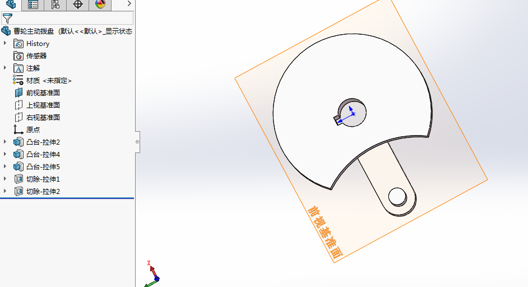
Task: Click the 切除-拉伸2 label
Action: (43, 191)
